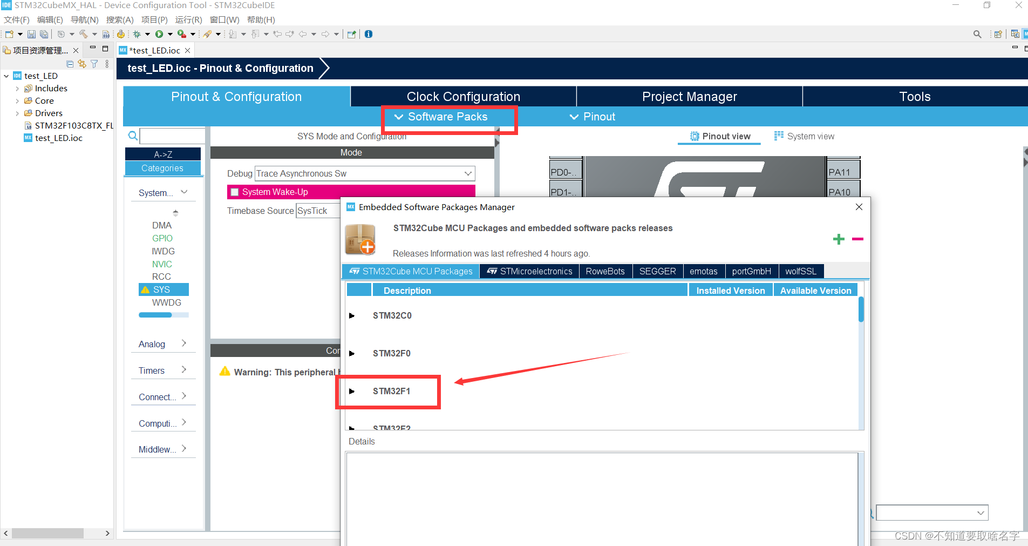Expand the Computing category
Screen dimensions: 1028x546
pos(184,423)
